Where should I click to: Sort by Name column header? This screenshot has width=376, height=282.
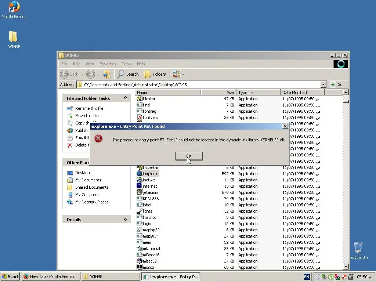(x=168, y=92)
